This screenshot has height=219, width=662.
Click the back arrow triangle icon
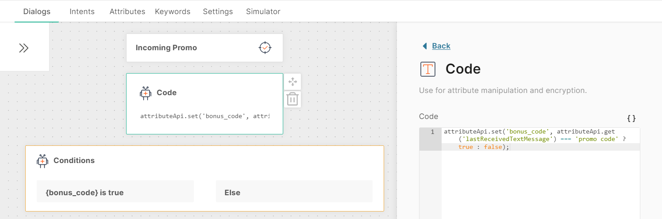(x=425, y=46)
